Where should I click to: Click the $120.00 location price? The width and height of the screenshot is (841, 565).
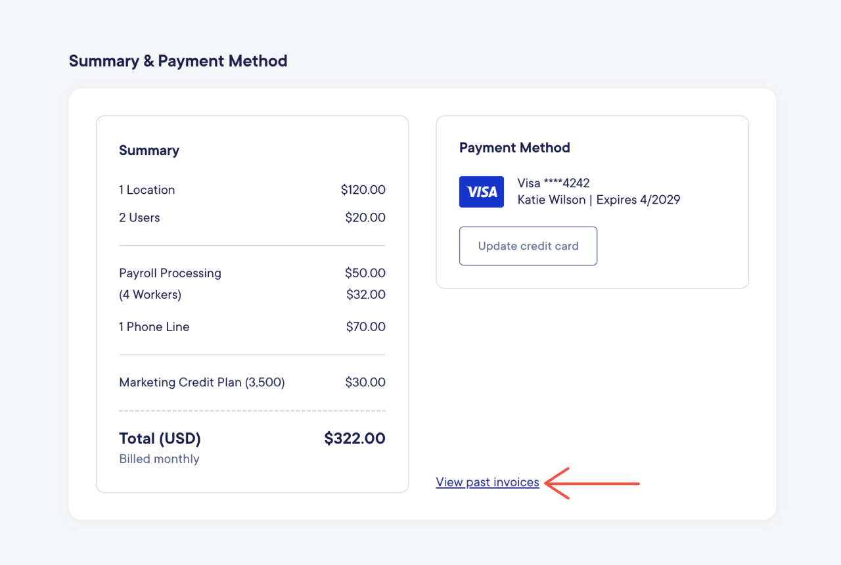click(363, 190)
